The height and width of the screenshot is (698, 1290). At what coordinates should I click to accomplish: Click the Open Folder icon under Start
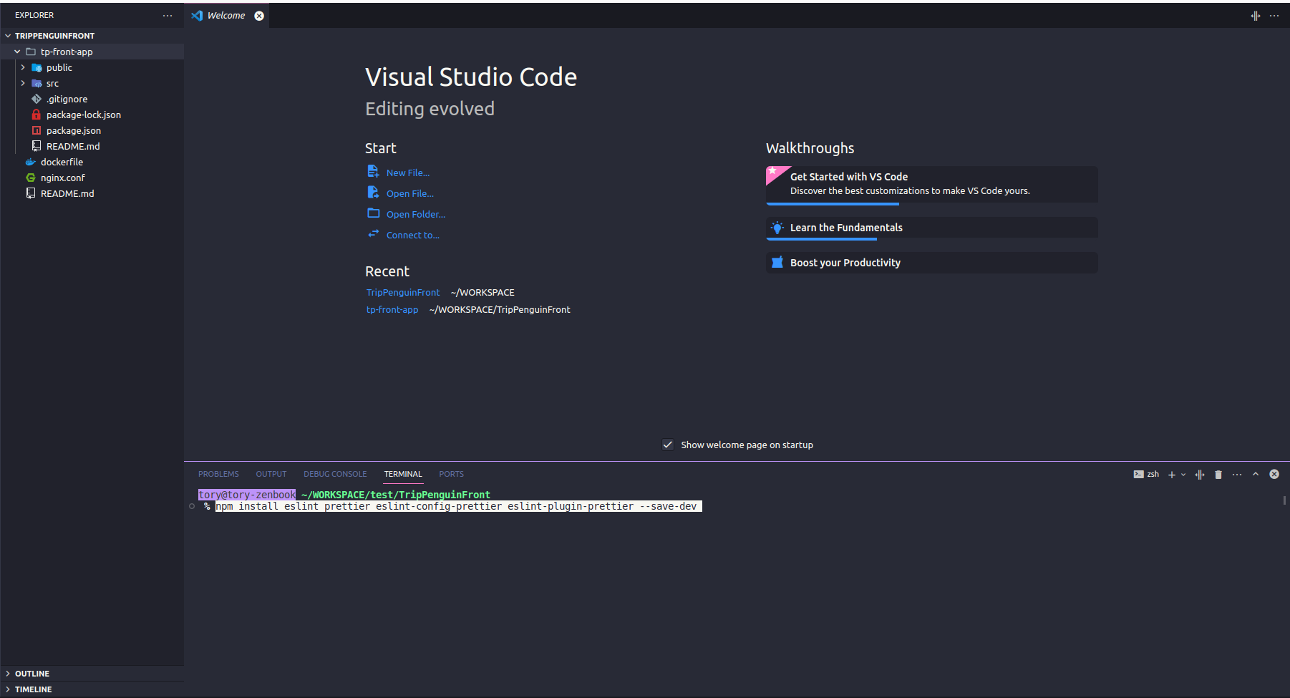pyautogui.click(x=373, y=213)
